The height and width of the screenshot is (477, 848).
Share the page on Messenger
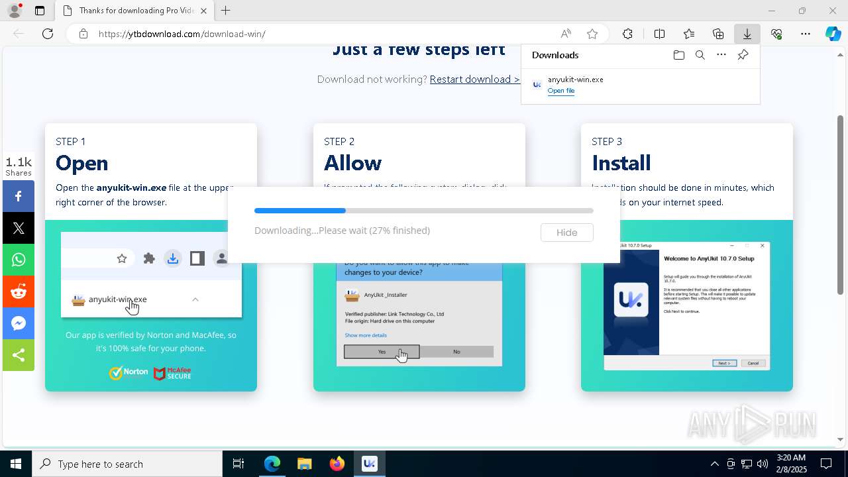[19, 323]
